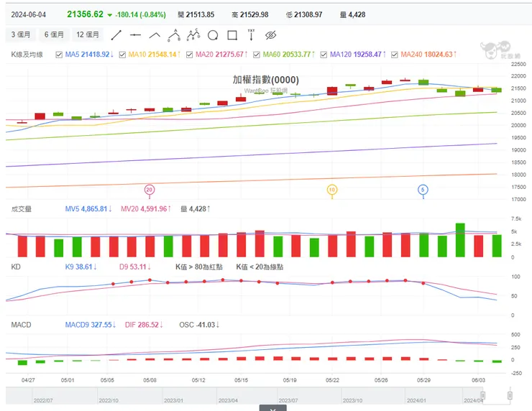Click the MV20 4,591.96 volume label
The width and height of the screenshot is (532, 411).
tap(146, 209)
